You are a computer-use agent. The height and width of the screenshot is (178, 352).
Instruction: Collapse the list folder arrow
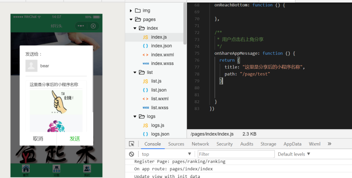[x=135, y=72]
